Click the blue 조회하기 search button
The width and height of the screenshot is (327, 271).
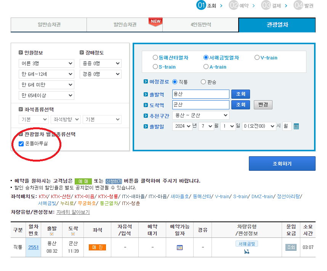coord(282,163)
